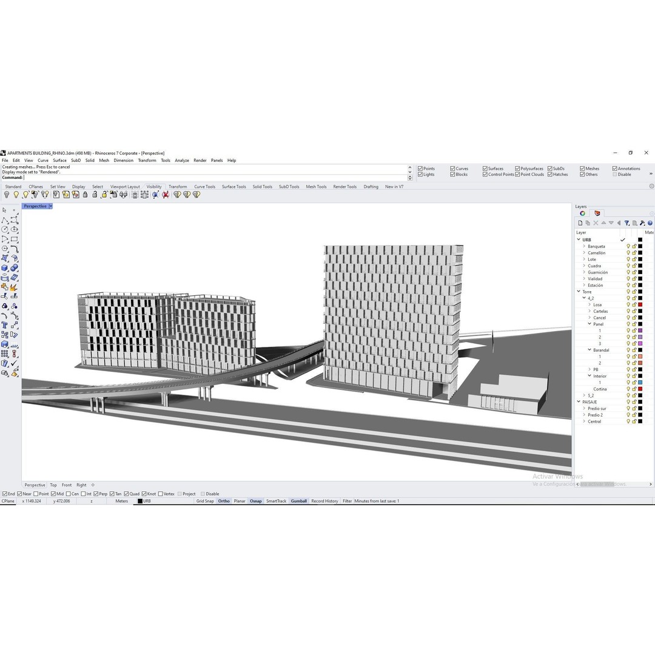Select the Polygon tool in left sidebar
Viewport: 655px width, 655px height.
[x=5, y=249]
